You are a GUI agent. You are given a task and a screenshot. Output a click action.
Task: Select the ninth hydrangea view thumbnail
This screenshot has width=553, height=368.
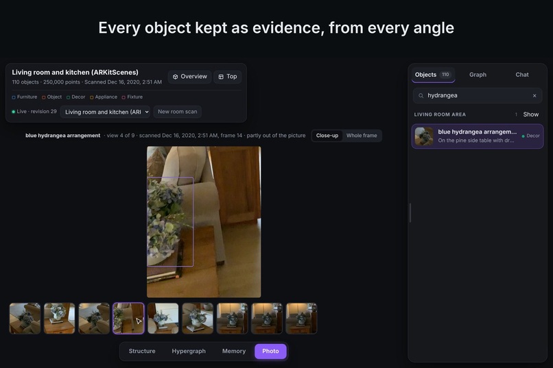(301, 319)
